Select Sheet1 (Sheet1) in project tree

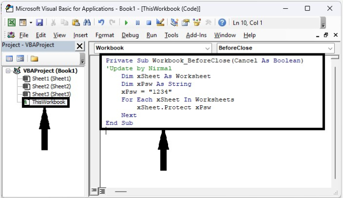click(x=51, y=78)
